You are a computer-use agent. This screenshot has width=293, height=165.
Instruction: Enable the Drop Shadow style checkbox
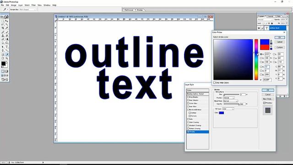tap(188, 97)
